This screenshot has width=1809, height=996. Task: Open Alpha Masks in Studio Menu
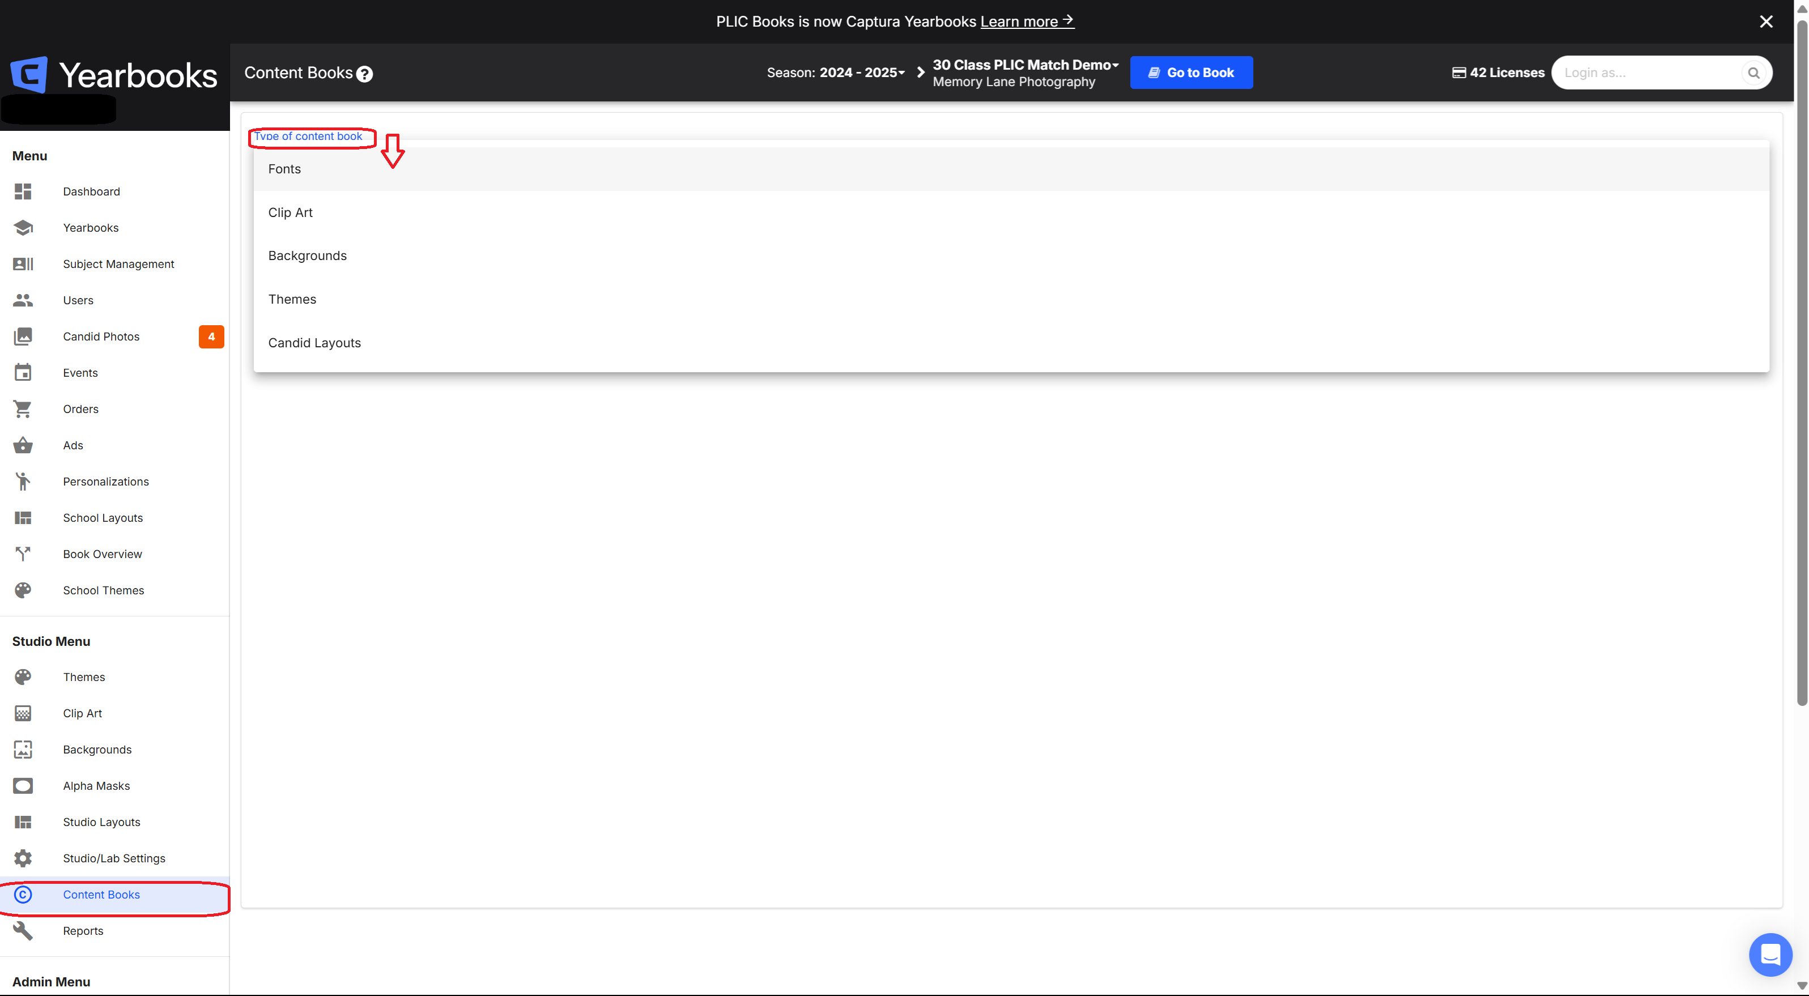(114, 785)
